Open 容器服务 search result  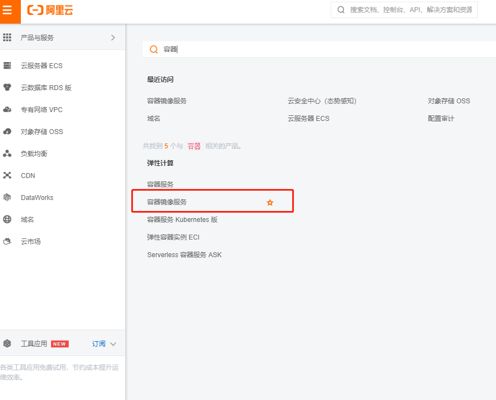click(160, 184)
